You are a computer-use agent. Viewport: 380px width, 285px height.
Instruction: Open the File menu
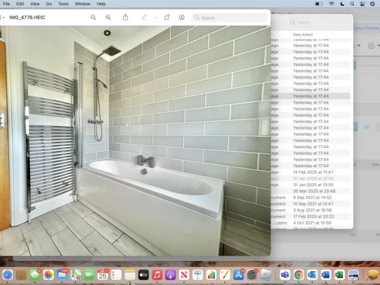pos(6,4)
